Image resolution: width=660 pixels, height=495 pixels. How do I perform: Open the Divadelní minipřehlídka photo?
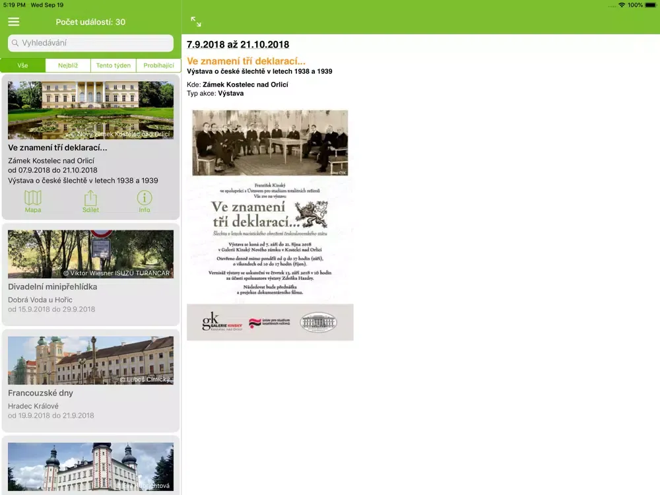(90, 254)
